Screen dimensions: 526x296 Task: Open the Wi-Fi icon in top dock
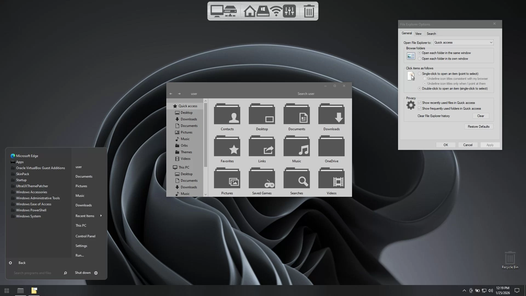(276, 11)
